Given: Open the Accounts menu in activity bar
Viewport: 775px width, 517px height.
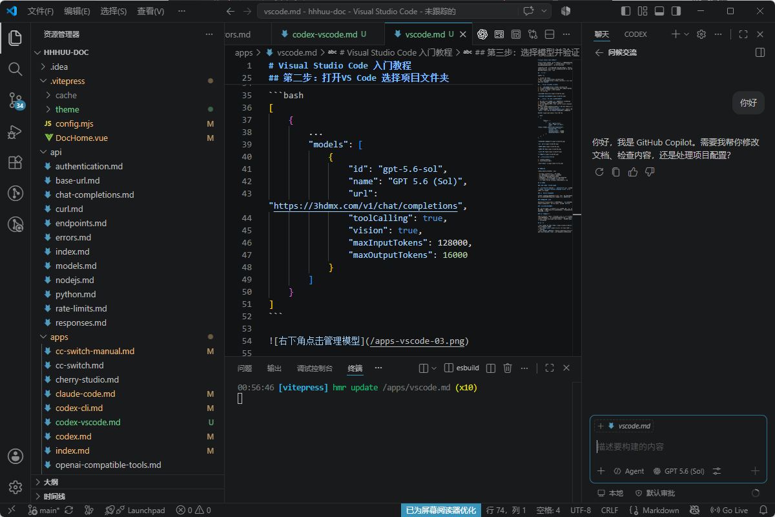Looking at the screenshot, I should coord(15,456).
